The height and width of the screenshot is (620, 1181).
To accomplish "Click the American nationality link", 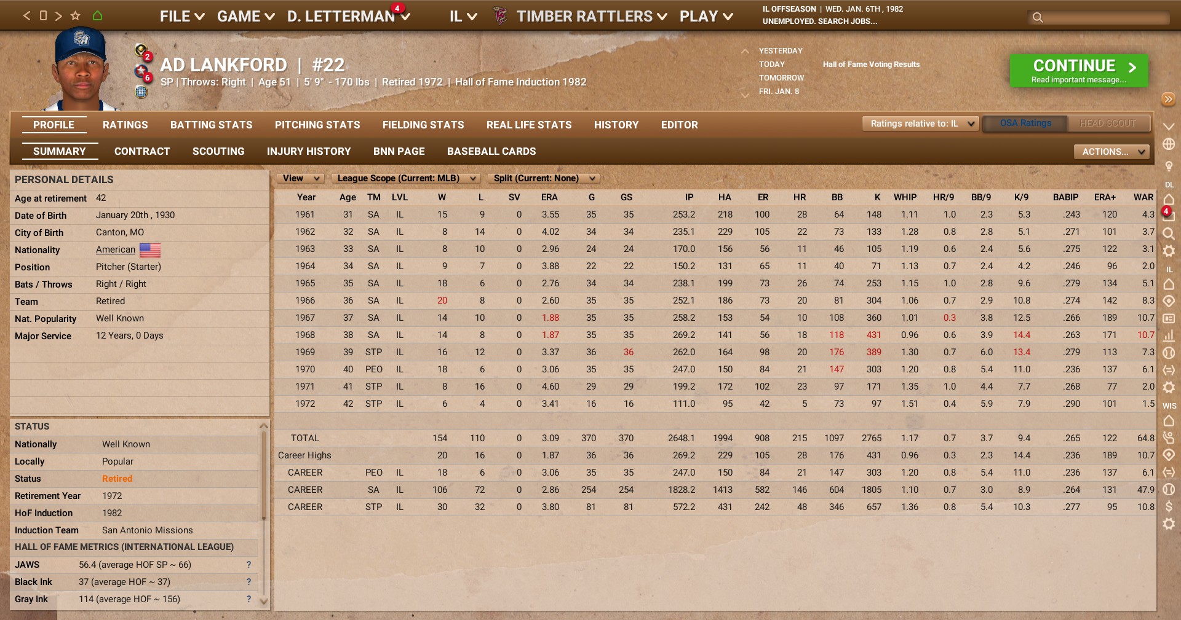I will [x=114, y=250].
